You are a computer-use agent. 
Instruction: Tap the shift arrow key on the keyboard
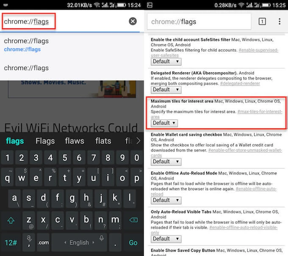click(x=11, y=220)
